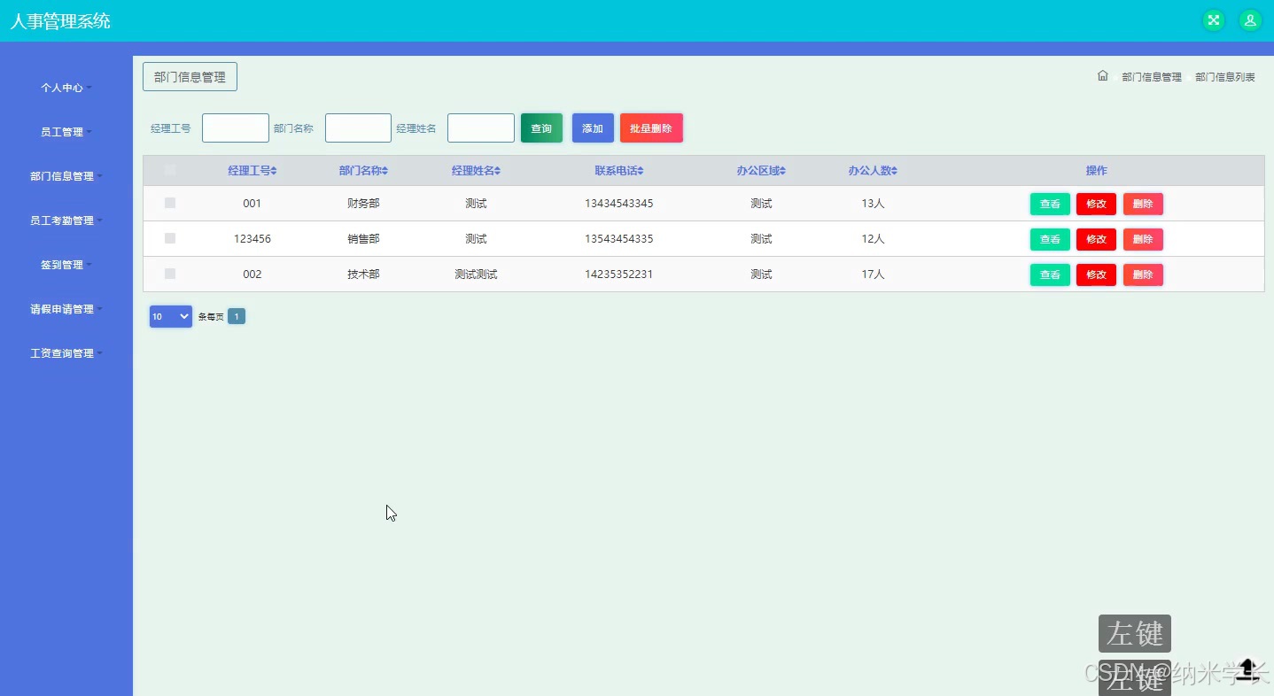Focus the 部门名称 search field
This screenshot has height=696, width=1274.
pyautogui.click(x=358, y=128)
